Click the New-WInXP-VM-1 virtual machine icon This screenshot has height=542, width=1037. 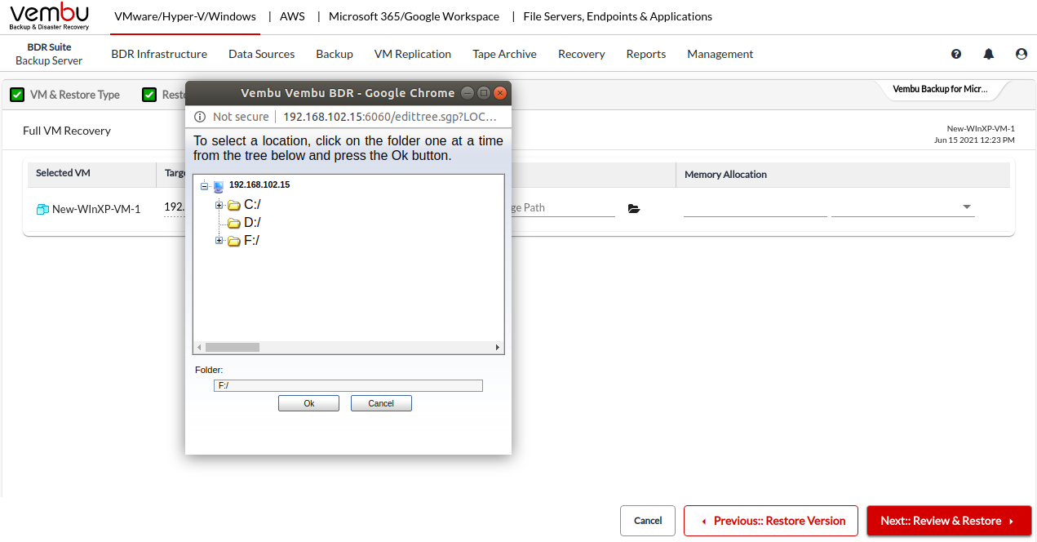pyautogui.click(x=42, y=209)
